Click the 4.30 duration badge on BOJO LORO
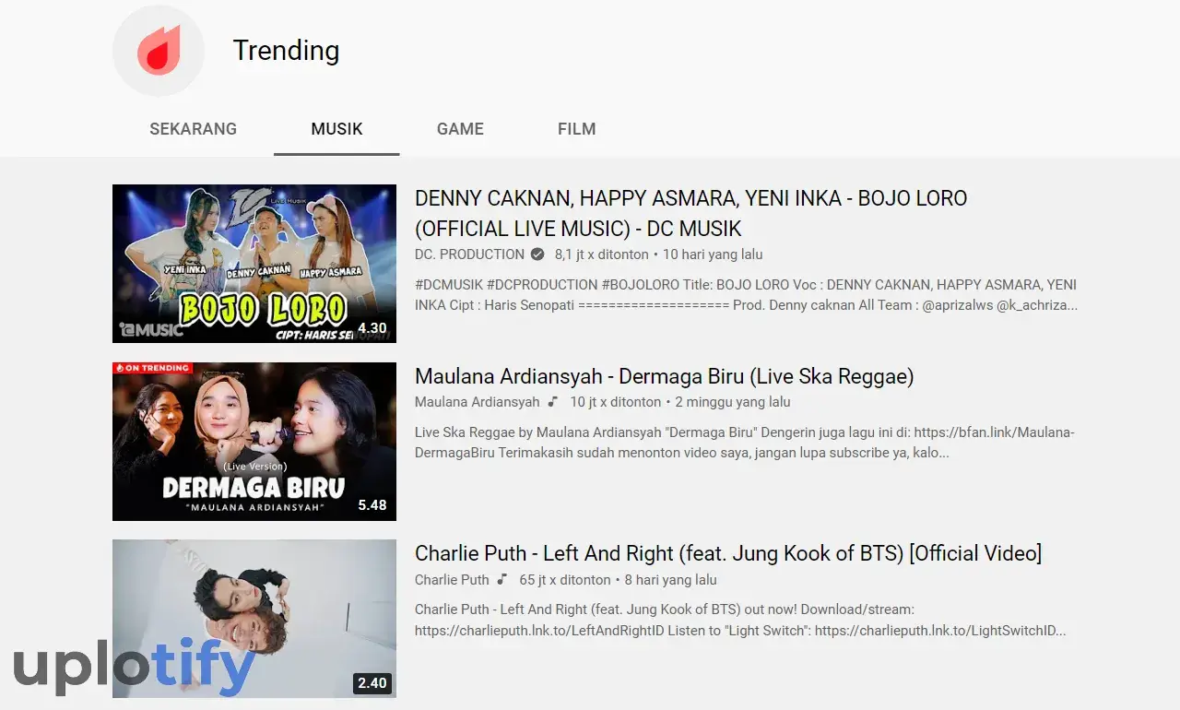 coord(372,328)
